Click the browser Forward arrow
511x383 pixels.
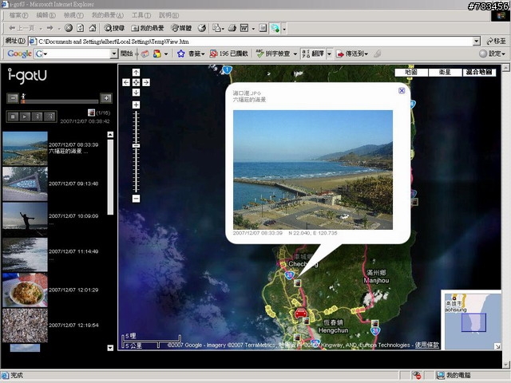coord(50,29)
